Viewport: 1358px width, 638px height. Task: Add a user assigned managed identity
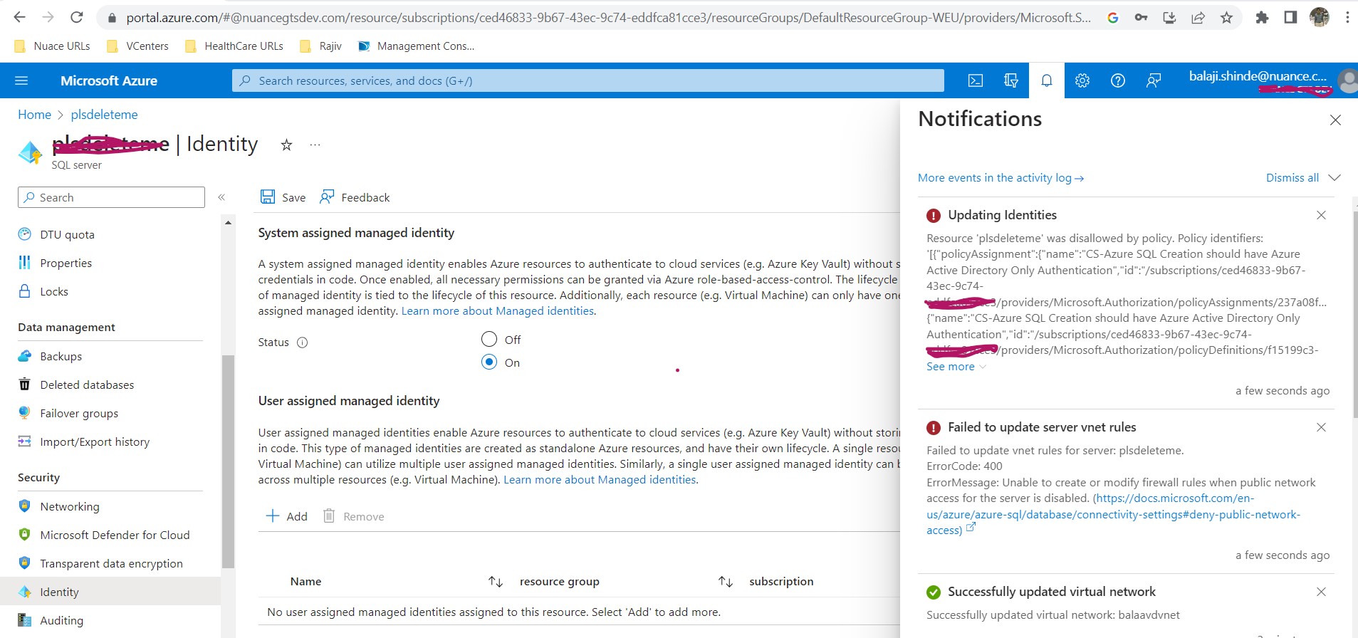click(x=286, y=516)
